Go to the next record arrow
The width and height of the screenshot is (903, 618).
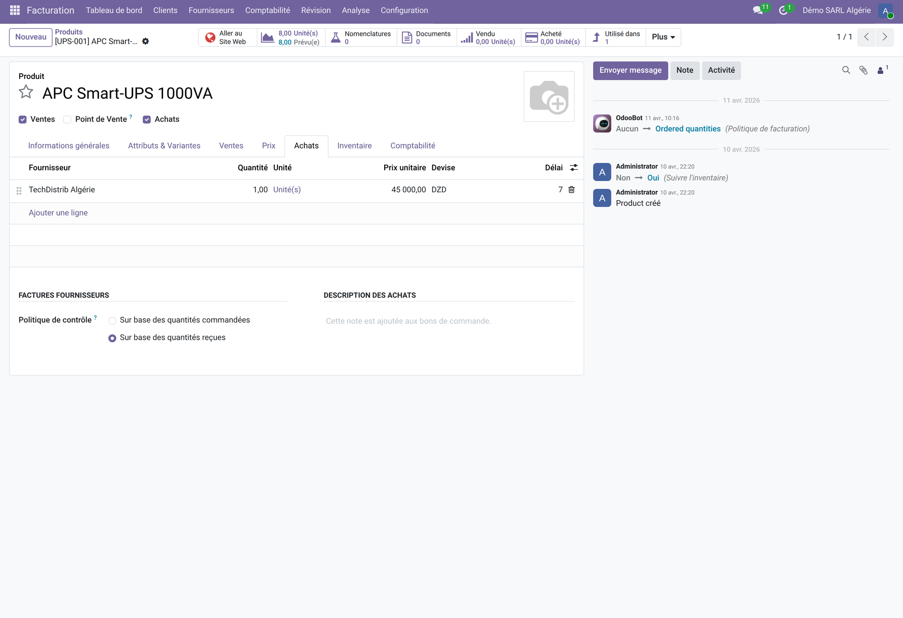[885, 37]
